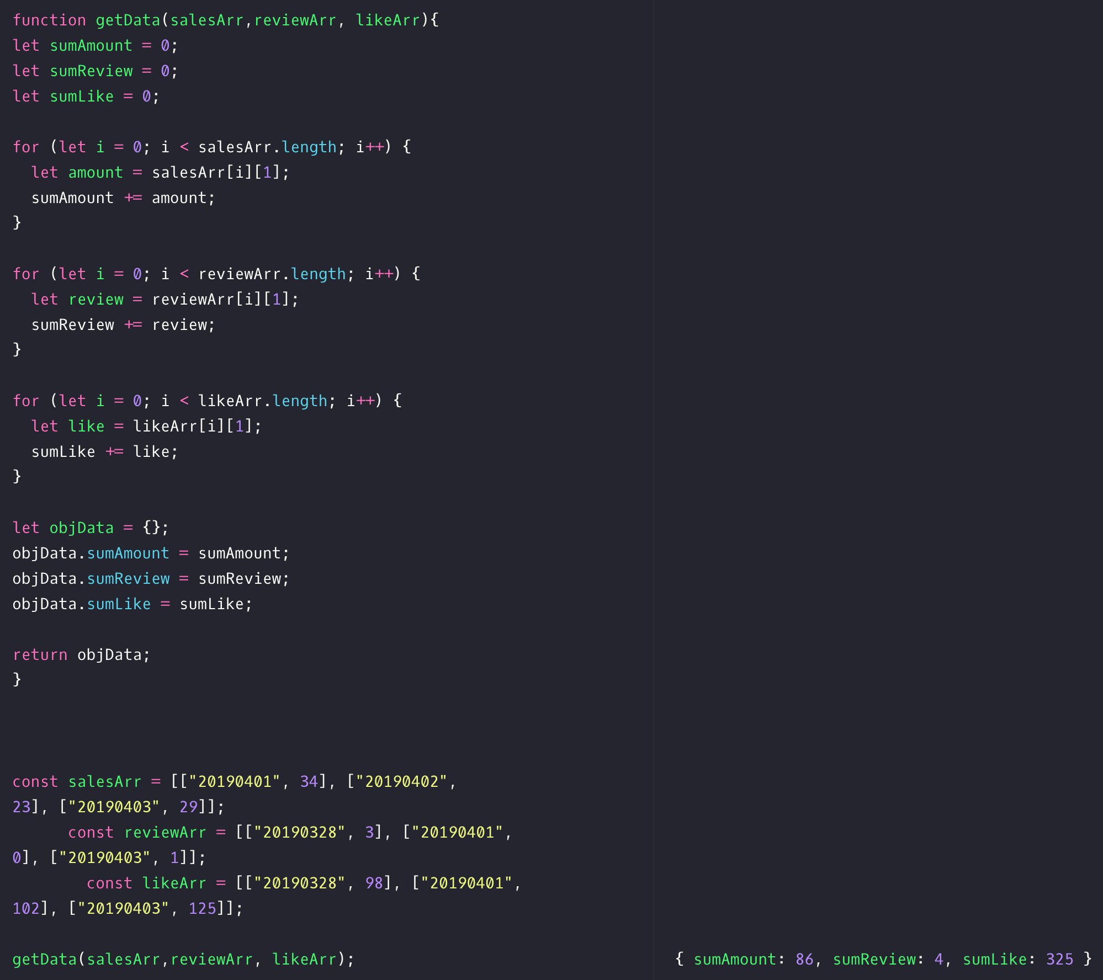This screenshot has height=980, width=1103.
Task: Click the for loop over likeArr.length
Action: 207,401
